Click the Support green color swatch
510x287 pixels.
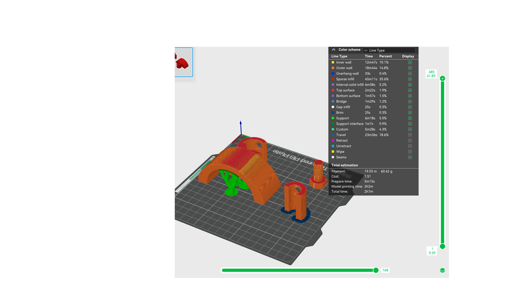[x=333, y=118]
